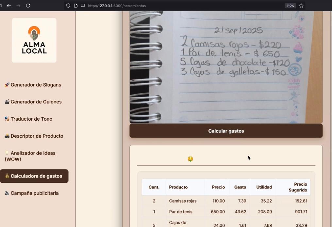Click the lightbulb icon beside Analizador
The image size is (332, 227).
tap(7, 153)
